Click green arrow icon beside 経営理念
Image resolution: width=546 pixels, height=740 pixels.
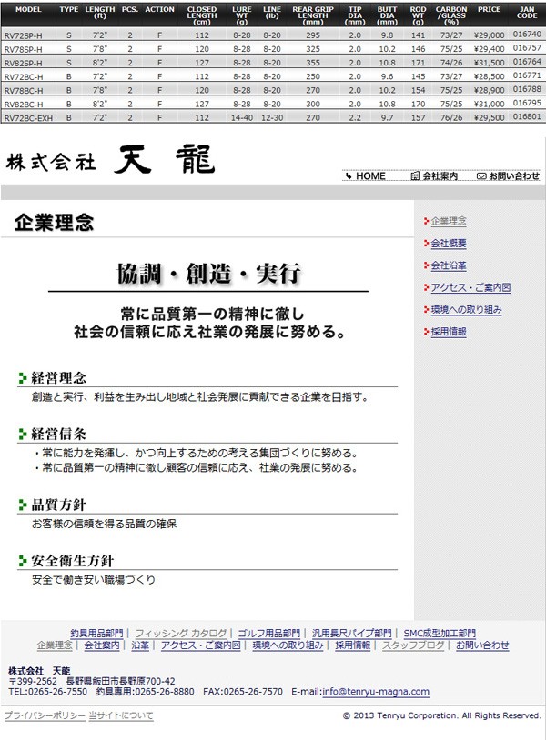point(22,378)
